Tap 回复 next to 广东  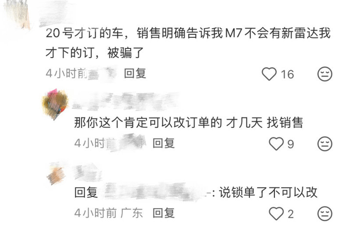[x=164, y=213]
